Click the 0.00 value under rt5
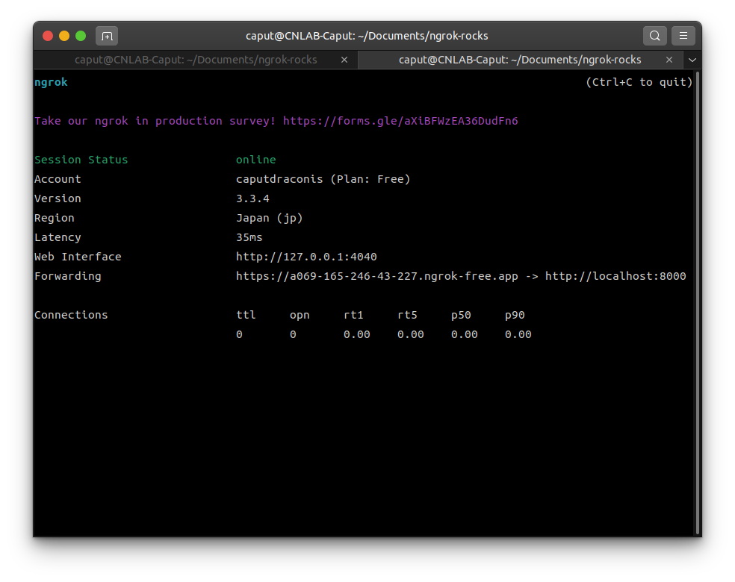 pos(411,335)
